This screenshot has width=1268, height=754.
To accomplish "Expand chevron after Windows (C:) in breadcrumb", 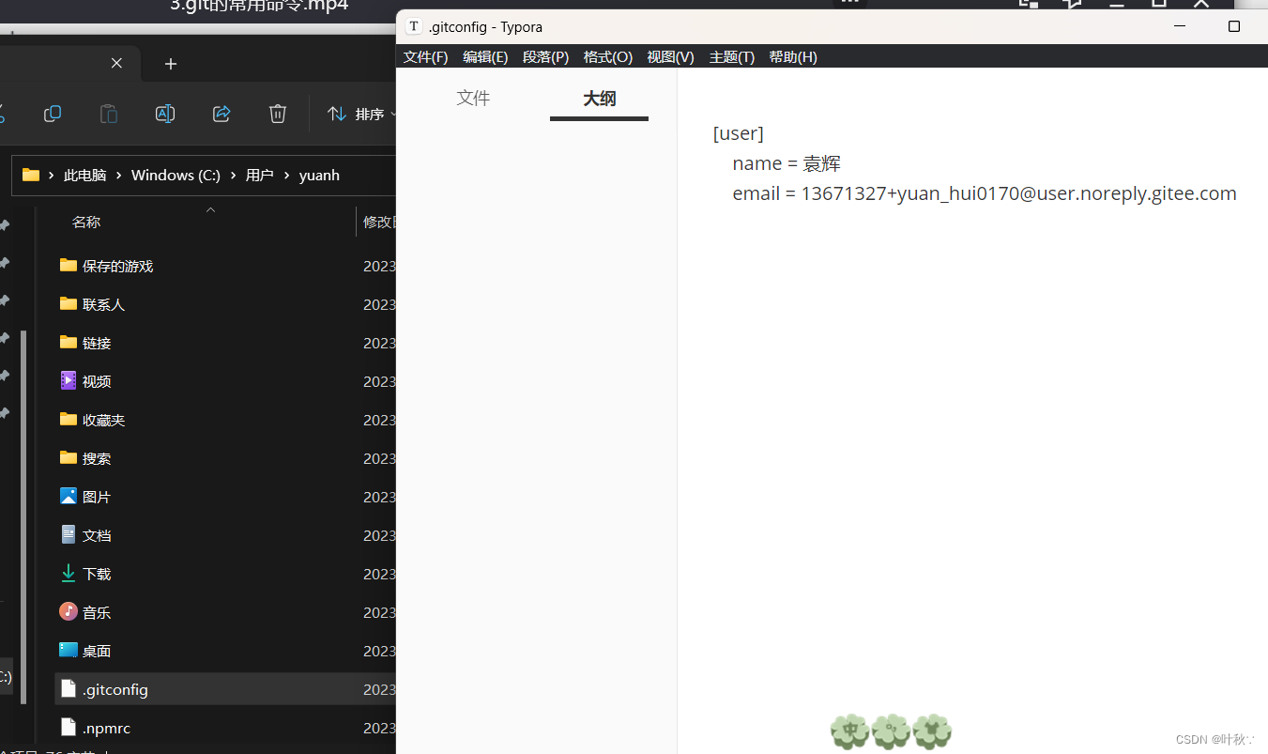I will pos(233,176).
